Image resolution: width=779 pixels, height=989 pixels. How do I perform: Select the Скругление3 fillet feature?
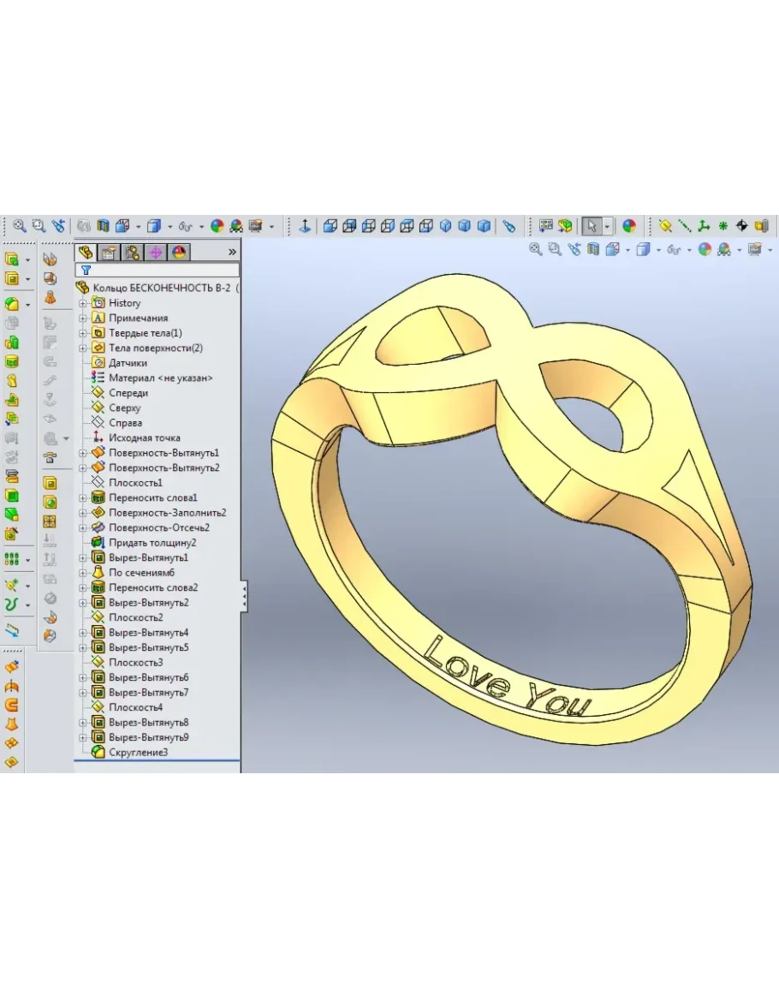click(138, 752)
